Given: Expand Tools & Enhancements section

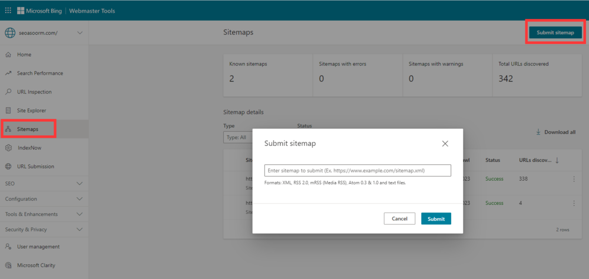Looking at the screenshot, I should coord(80,214).
